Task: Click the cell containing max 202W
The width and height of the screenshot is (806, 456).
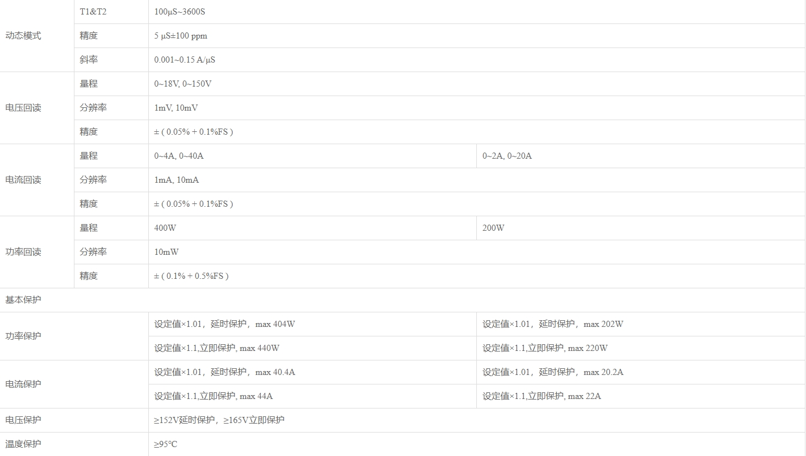Action: pos(641,324)
